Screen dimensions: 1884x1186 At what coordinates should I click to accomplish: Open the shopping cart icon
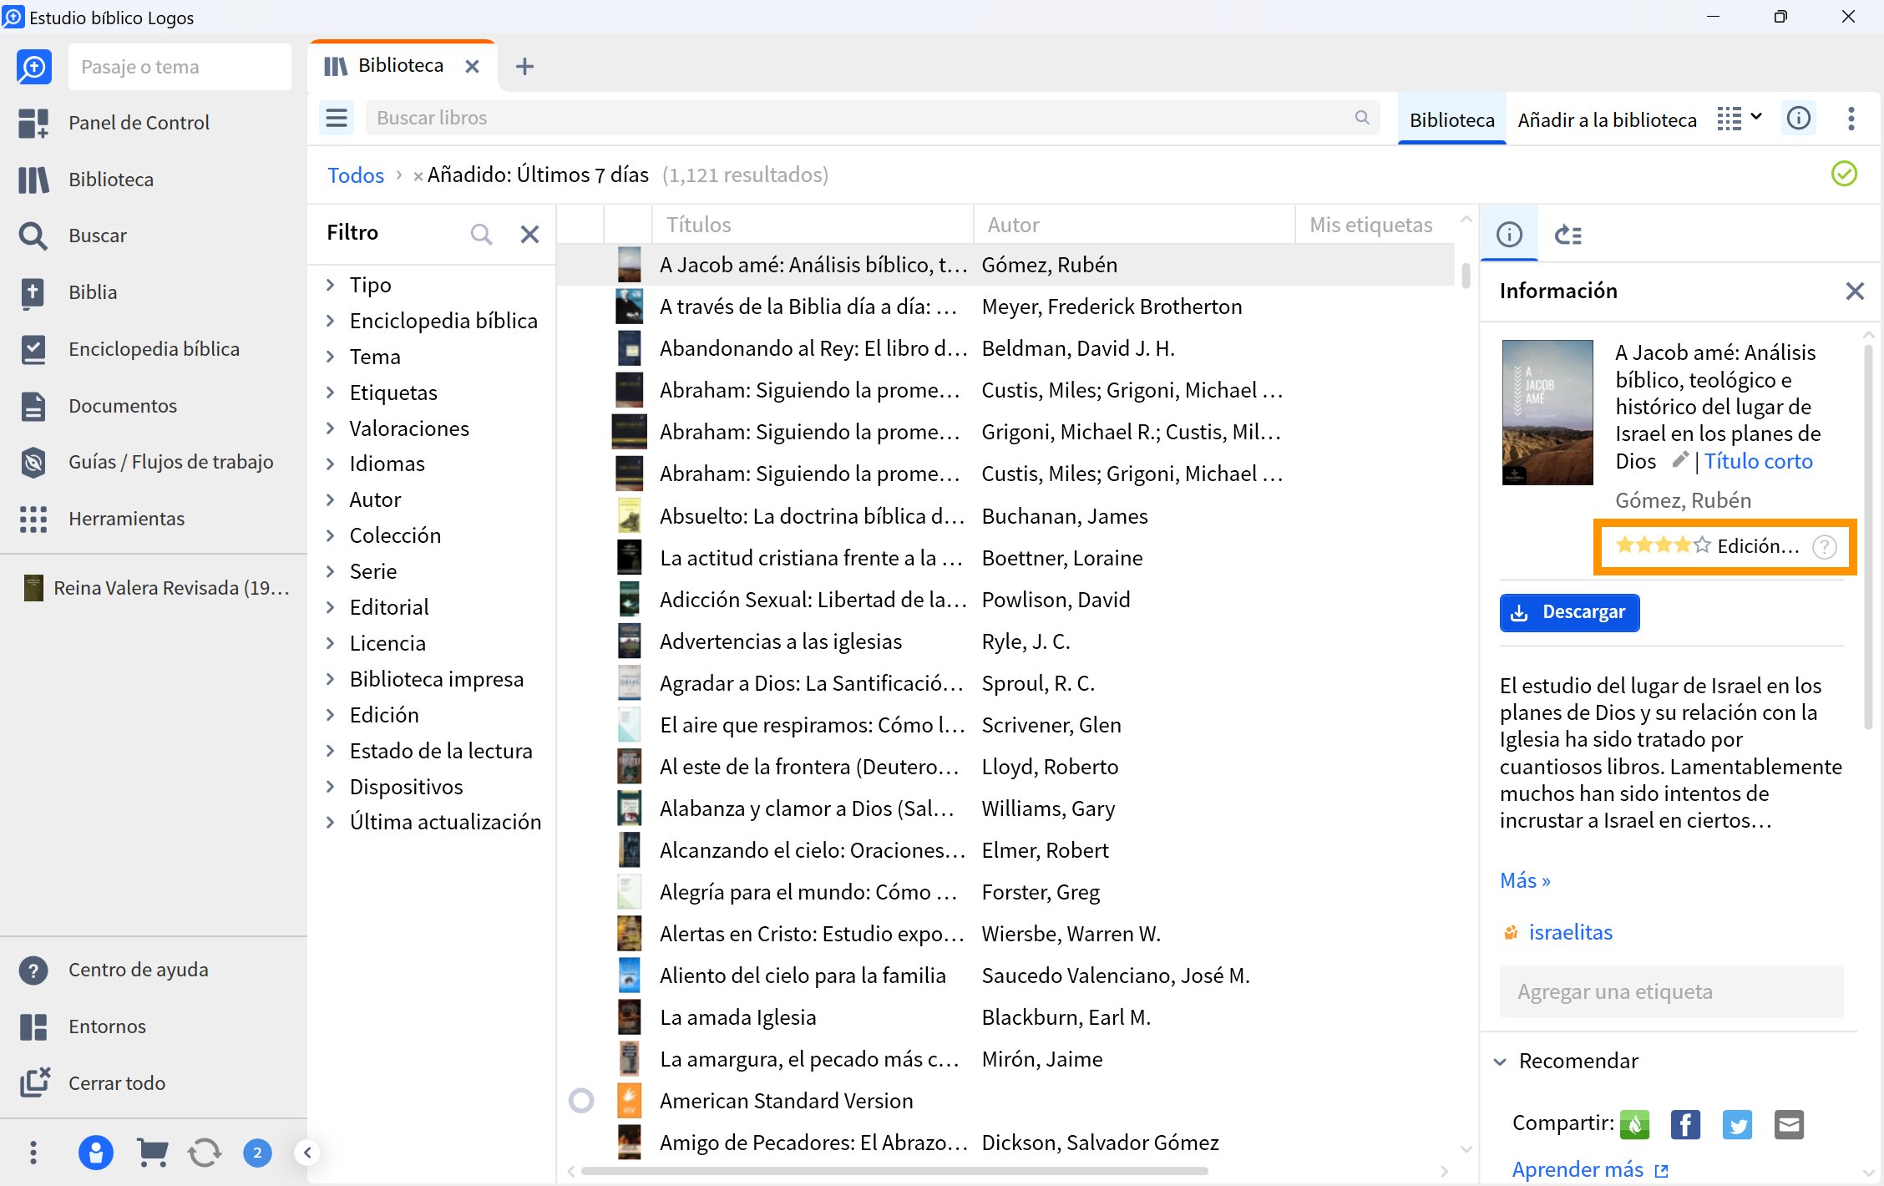point(152,1153)
